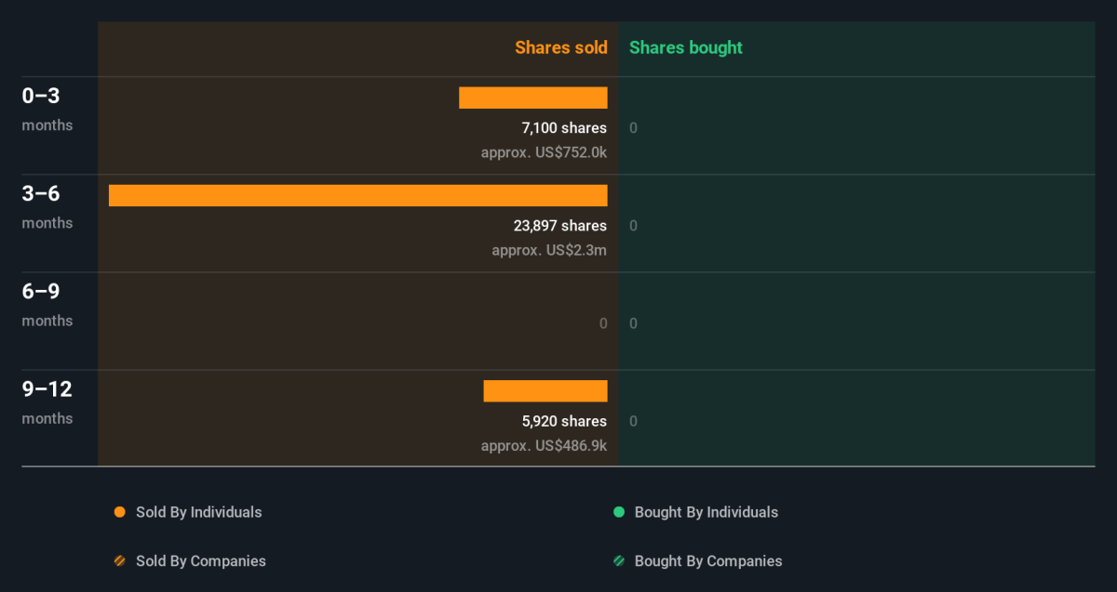1117x592 pixels.
Task: Select the Bought By Companies legend label
Action: (x=708, y=561)
